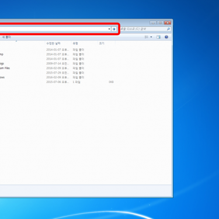Select the file row showing 0KB size

tap(58, 82)
